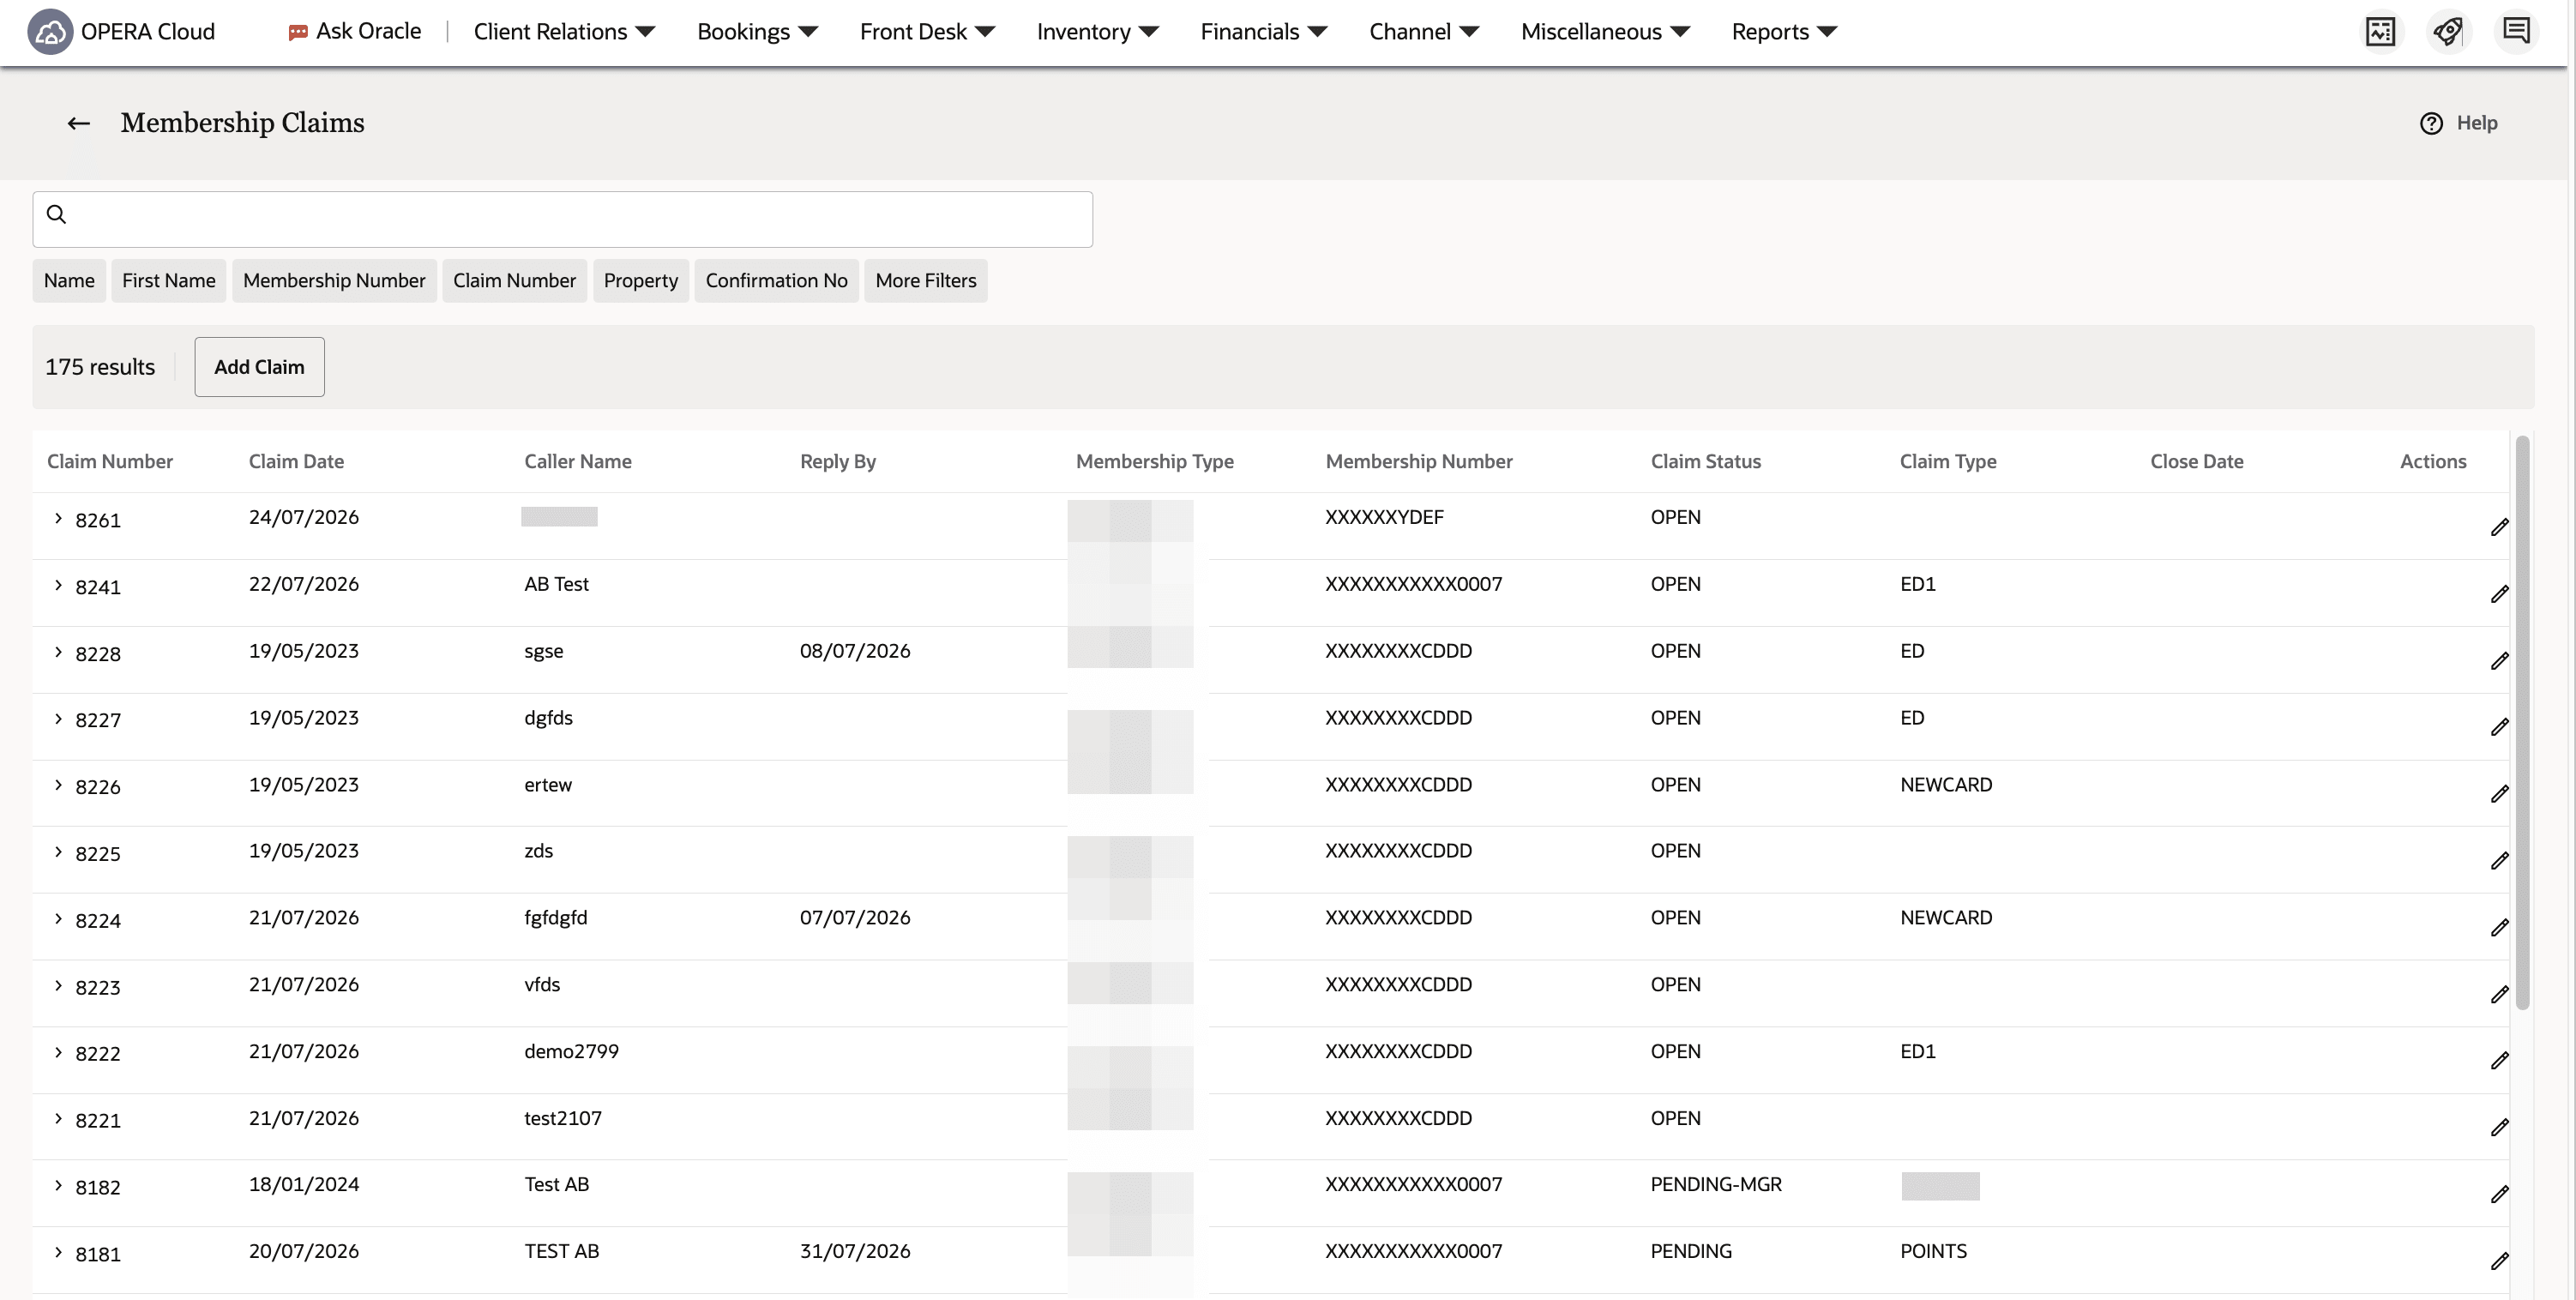Open the messages icon in header

coord(2516,31)
